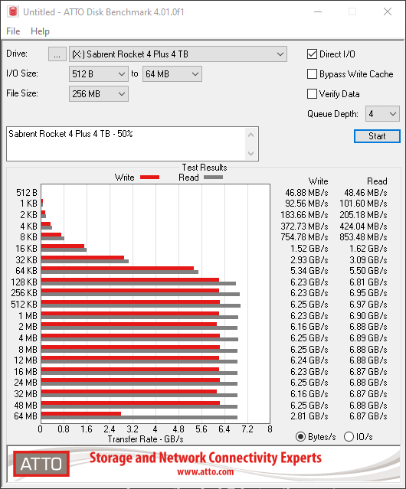Open the File Size 256 MB dropdown
406x489 pixels.
pos(99,94)
